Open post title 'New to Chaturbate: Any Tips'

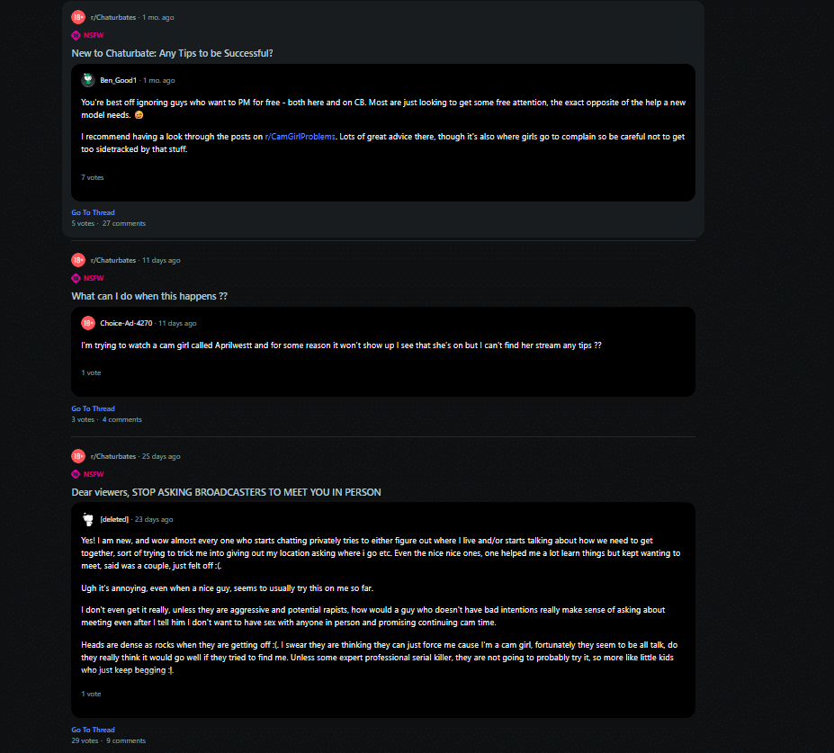point(173,53)
